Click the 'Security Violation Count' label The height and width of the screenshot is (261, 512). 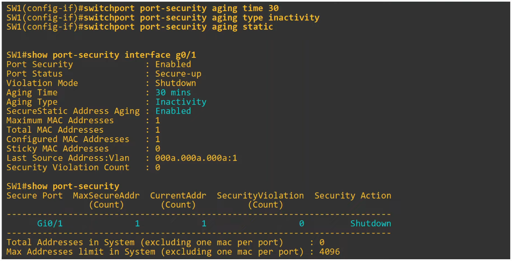pos(68,167)
